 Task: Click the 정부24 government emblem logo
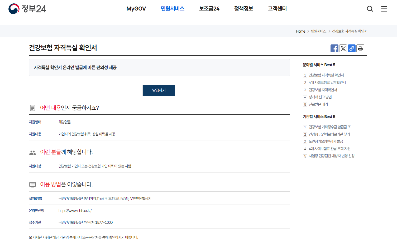coord(26,9)
